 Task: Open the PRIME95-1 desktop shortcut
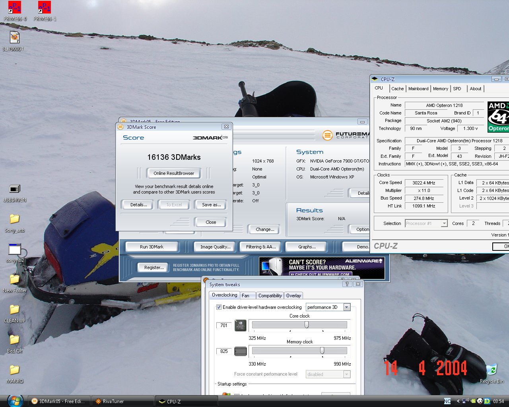(x=45, y=11)
